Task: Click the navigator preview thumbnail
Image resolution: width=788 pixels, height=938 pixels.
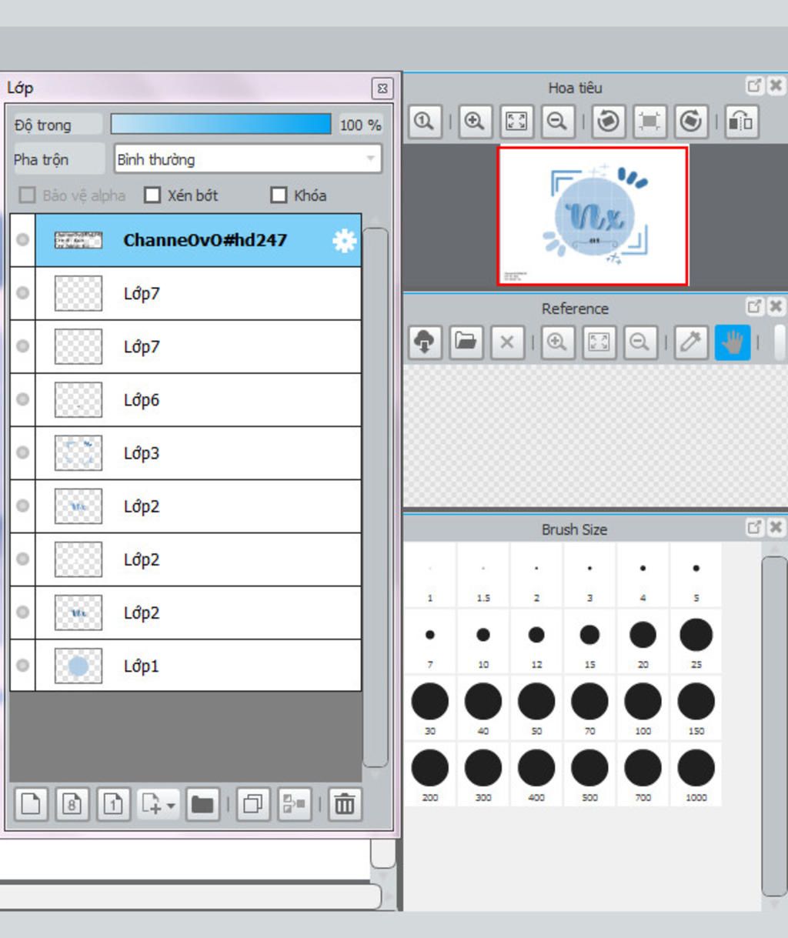Action: [x=593, y=216]
